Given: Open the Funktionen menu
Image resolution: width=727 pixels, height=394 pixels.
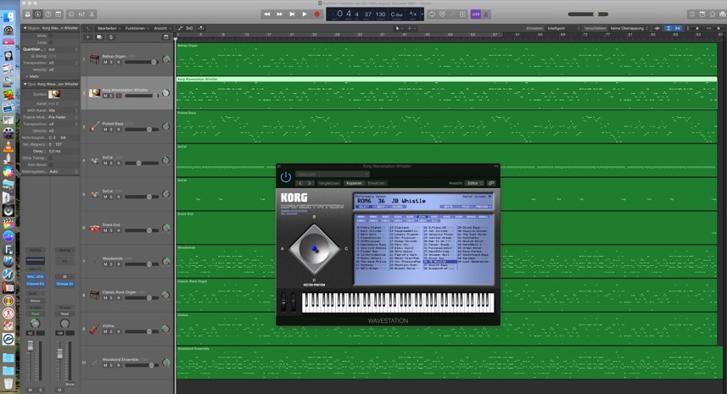Looking at the screenshot, I should pos(137,28).
